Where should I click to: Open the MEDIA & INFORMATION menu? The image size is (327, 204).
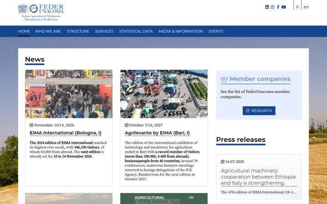pos(181,31)
